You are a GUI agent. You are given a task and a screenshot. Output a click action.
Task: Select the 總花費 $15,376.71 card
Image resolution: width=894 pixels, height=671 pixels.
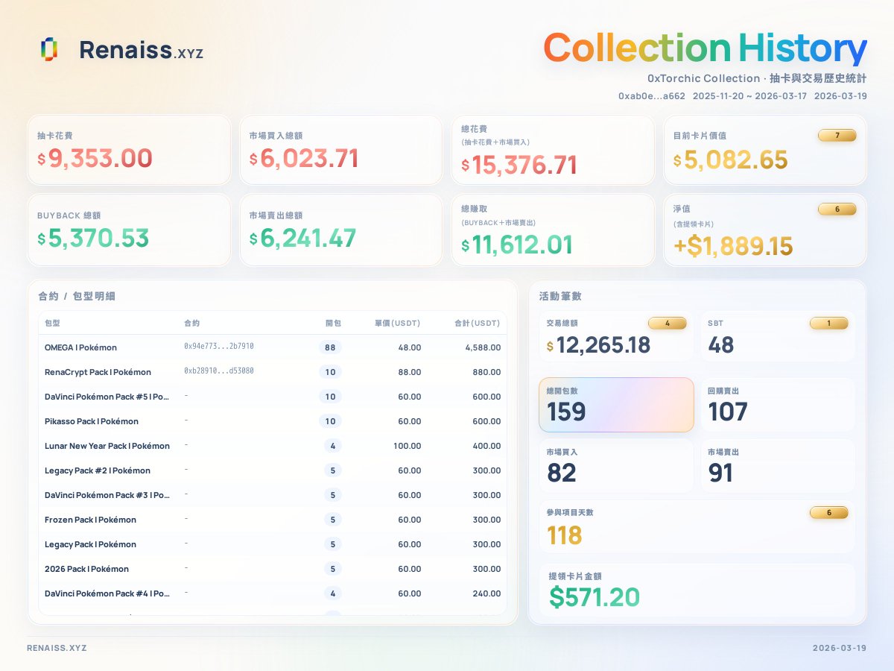pyautogui.click(x=553, y=150)
